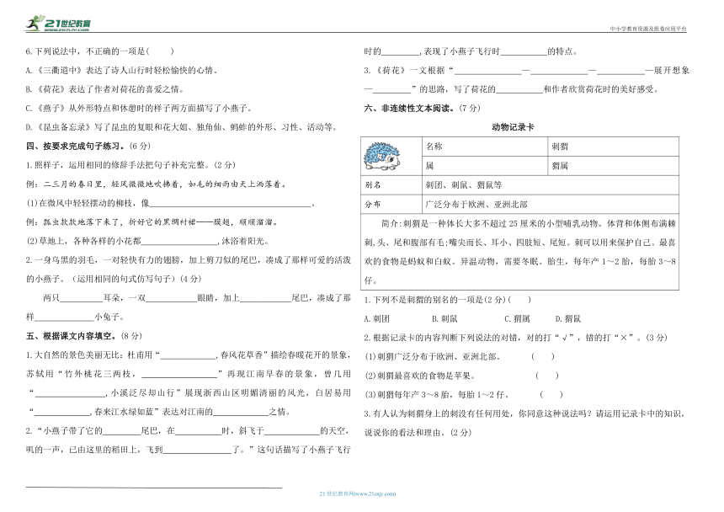The height and width of the screenshot is (512, 724).
Task: Choose answer option A.刺团
Action: [377, 318]
